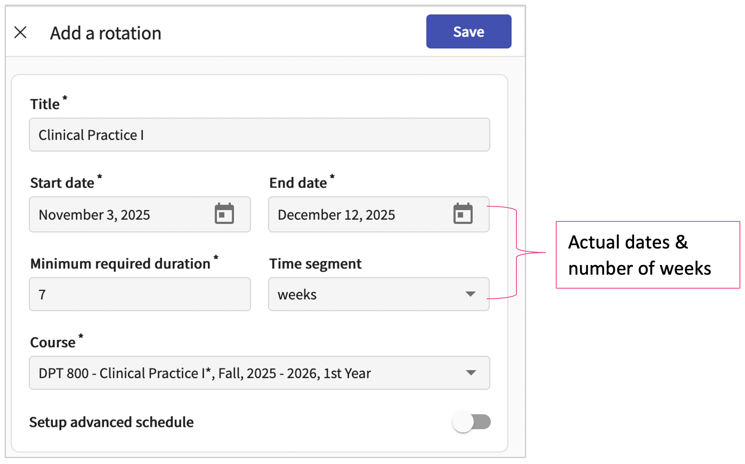Click the Add a rotation heading
This screenshot has width=745, height=464.
pyautogui.click(x=105, y=33)
